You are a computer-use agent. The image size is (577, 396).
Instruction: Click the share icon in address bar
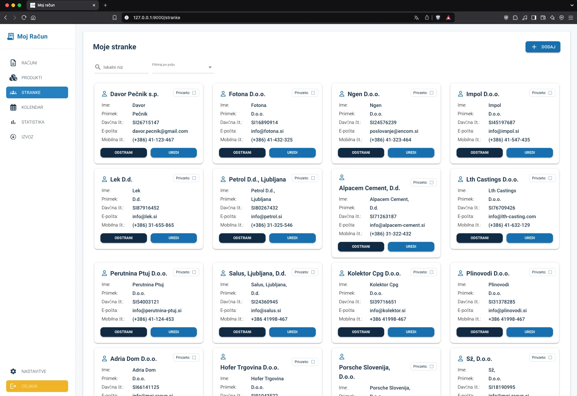coord(427,18)
